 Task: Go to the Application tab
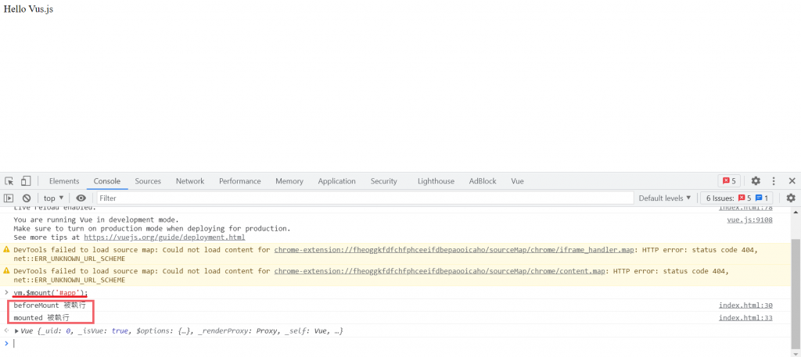click(x=336, y=181)
